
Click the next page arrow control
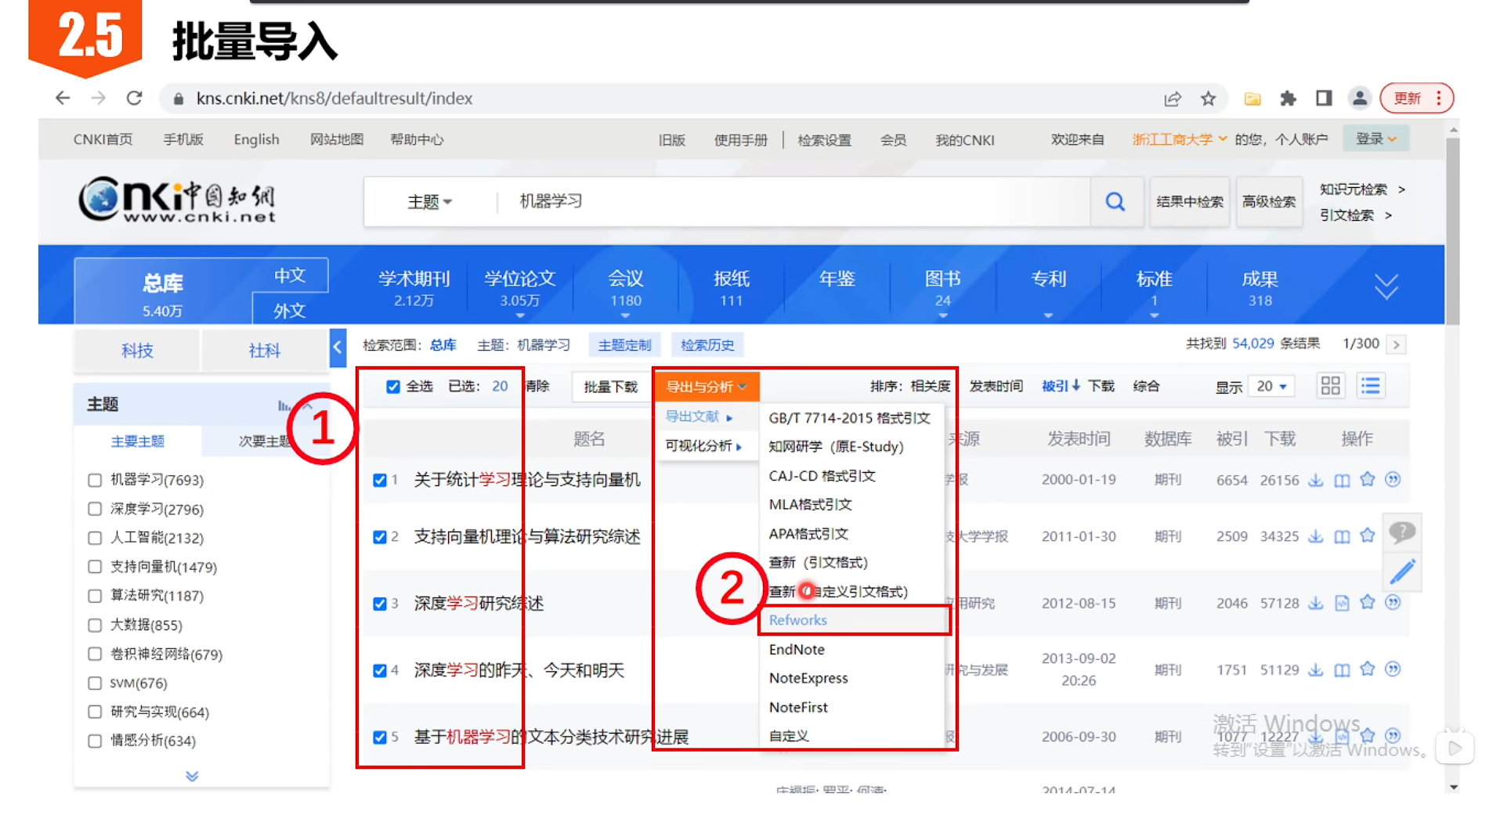pyautogui.click(x=1397, y=344)
